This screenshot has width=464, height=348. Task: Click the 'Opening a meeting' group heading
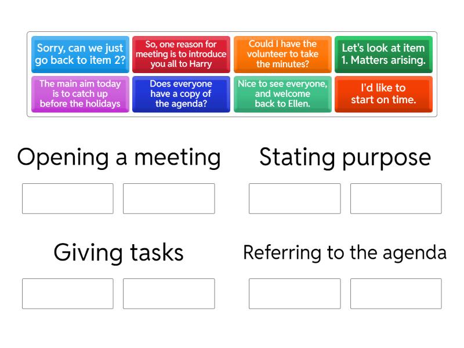119,157
